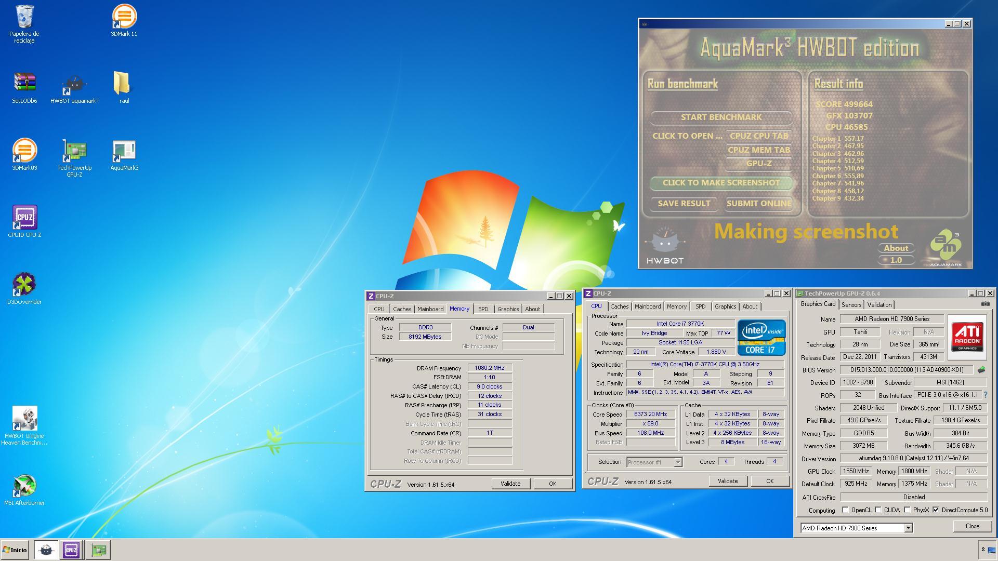Click the AquaMark am3 logo

click(x=946, y=247)
